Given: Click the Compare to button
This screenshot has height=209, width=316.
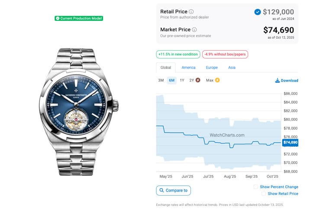Looking at the screenshot, I should coord(174,190).
